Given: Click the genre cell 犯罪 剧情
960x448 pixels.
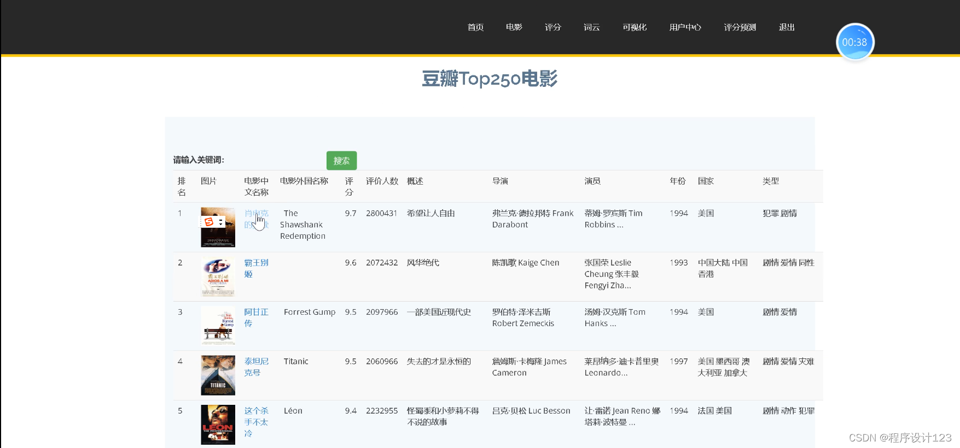Looking at the screenshot, I should click(779, 213).
